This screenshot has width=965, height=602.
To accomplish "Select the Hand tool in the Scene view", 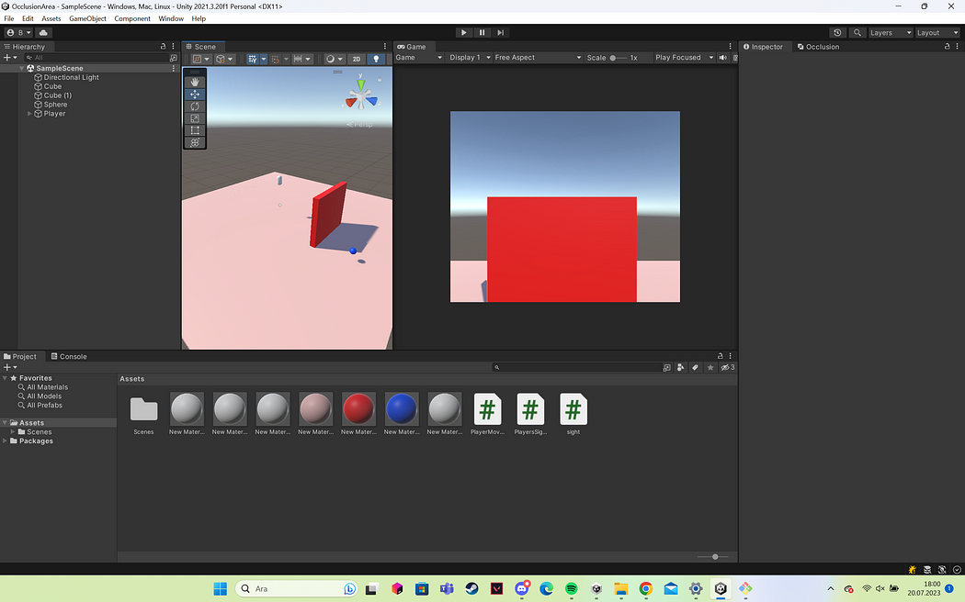I will [x=194, y=82].
